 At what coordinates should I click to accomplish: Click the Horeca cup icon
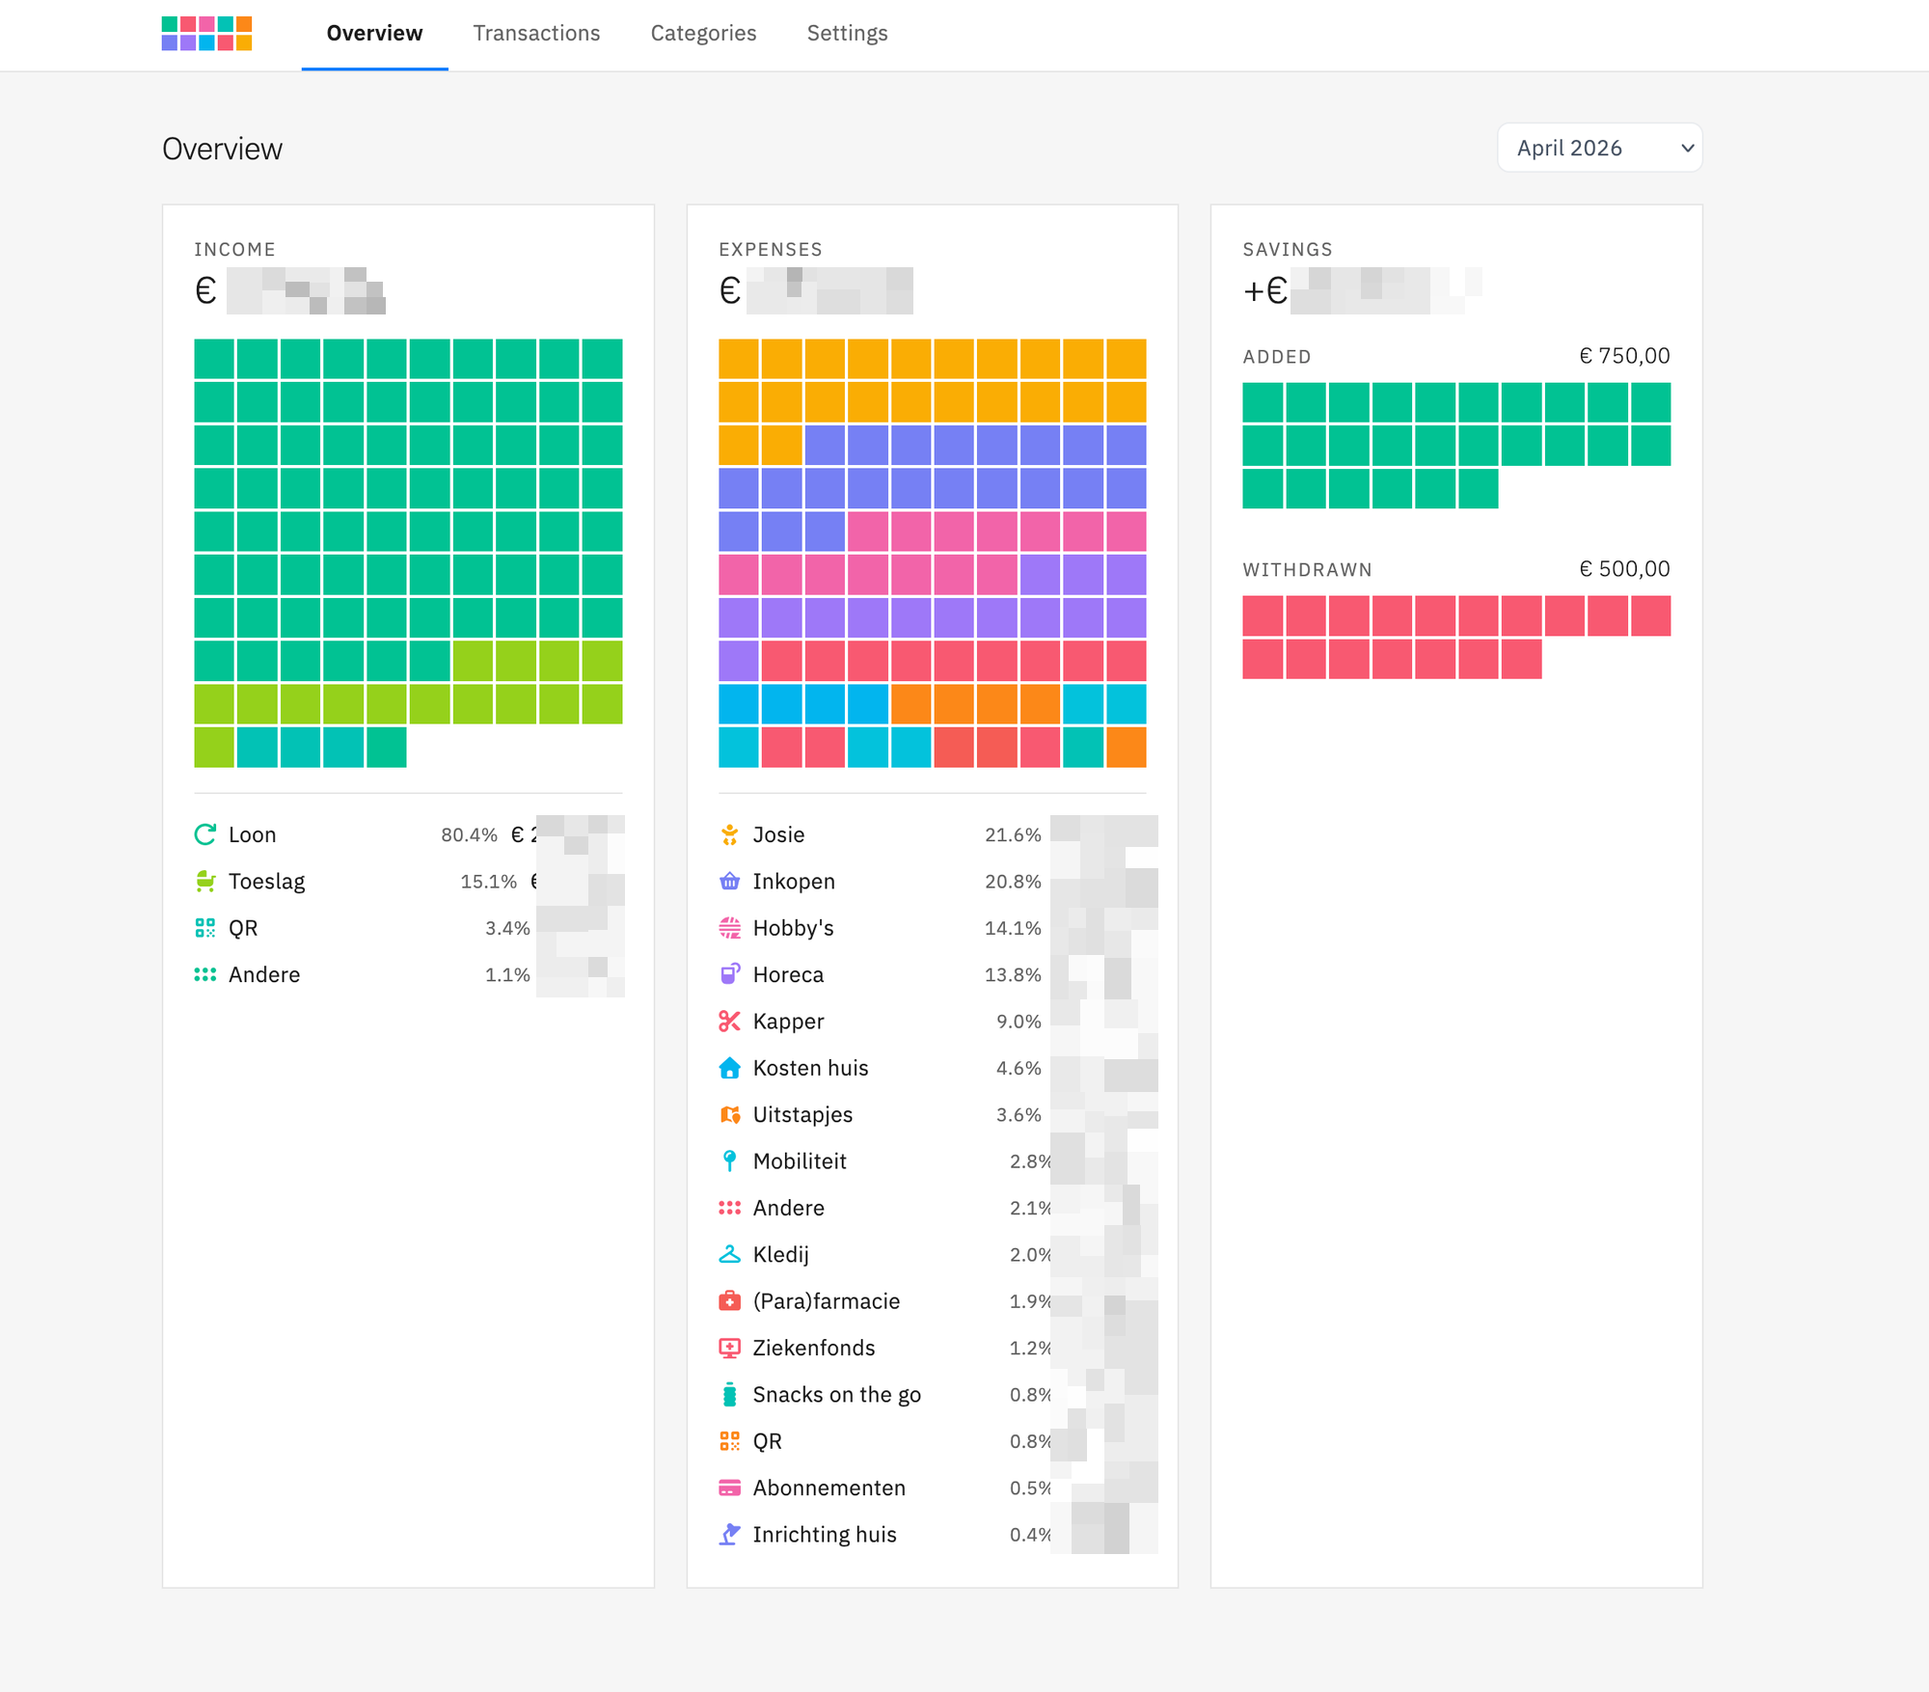tap(730, 975)
